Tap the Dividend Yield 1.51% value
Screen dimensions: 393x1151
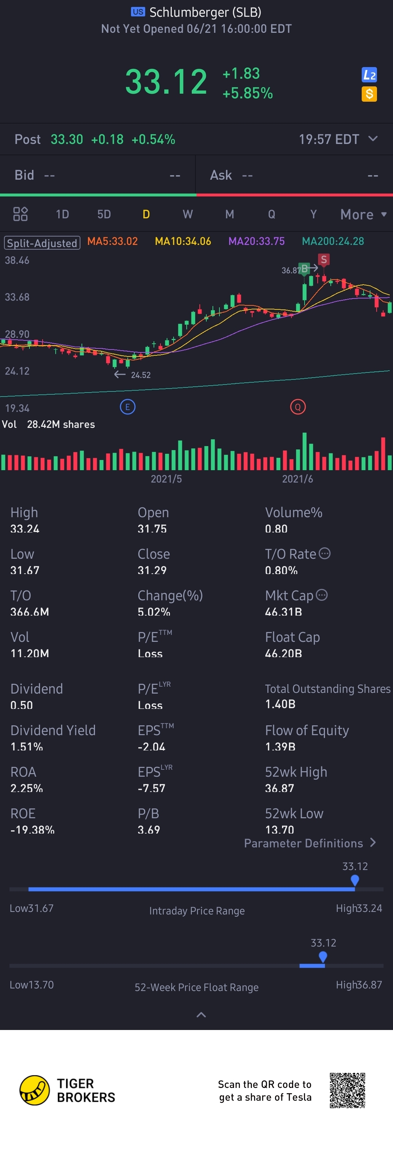27,747
